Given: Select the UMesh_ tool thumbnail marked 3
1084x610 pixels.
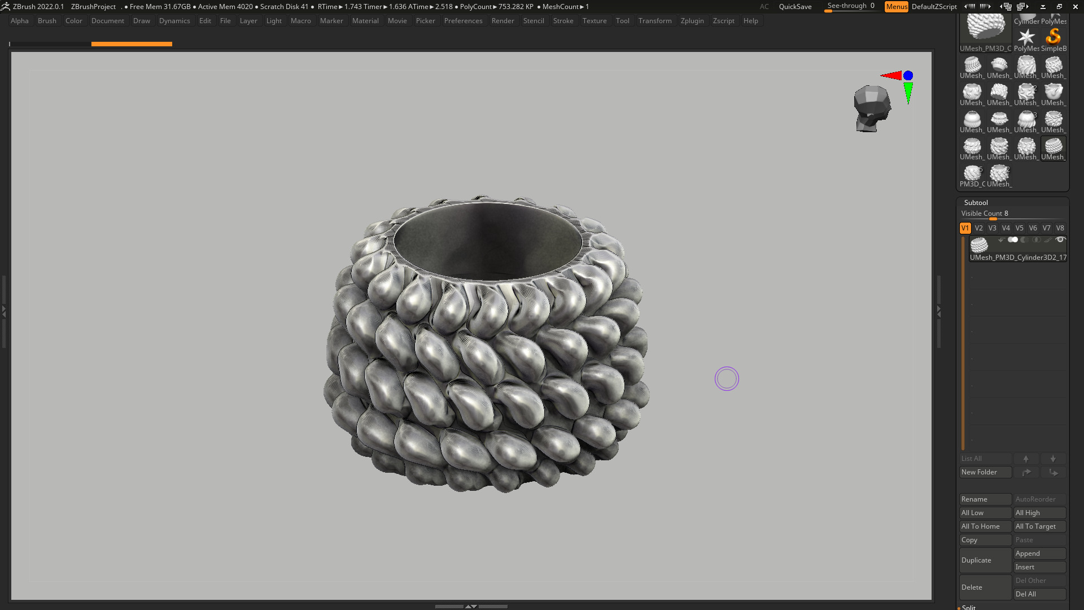Looking at the screenshot, I should pyautogui.click(x=1026, y=122).
